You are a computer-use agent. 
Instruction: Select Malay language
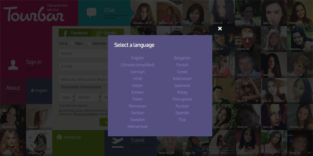click(182, 92)
